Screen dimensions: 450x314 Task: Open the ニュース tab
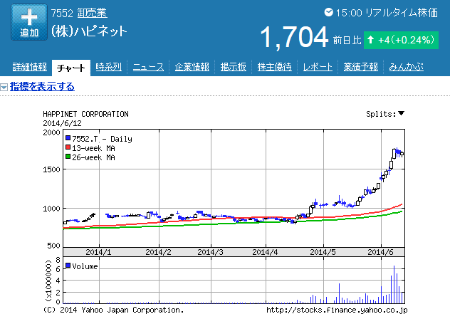point(148,67)
